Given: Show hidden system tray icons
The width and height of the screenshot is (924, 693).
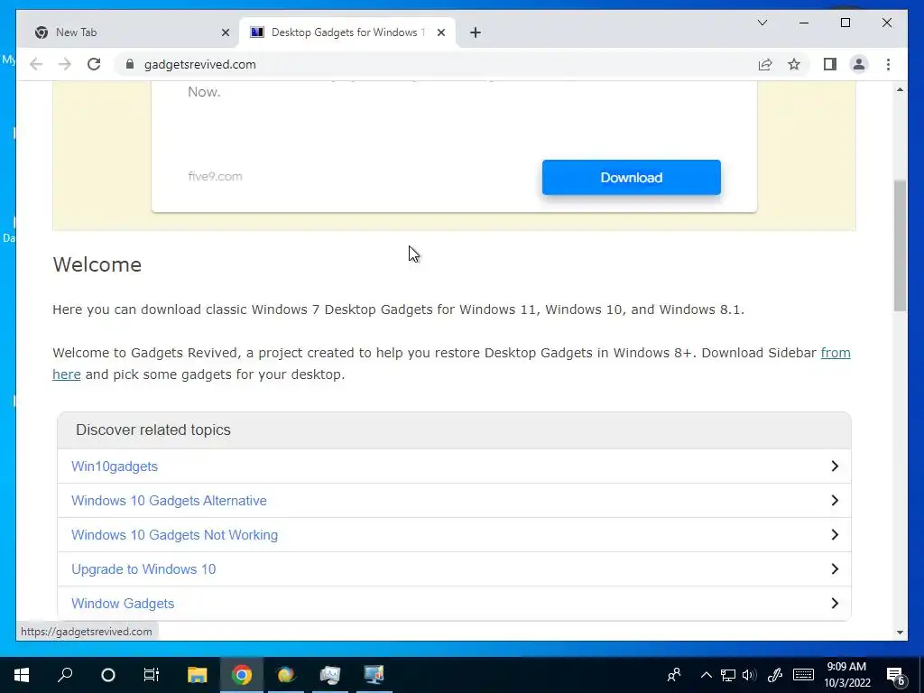Looking at the screenshot, I should (x=706, y=675).
